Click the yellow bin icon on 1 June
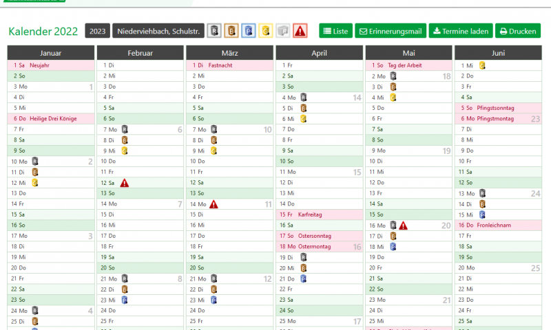 482,65
